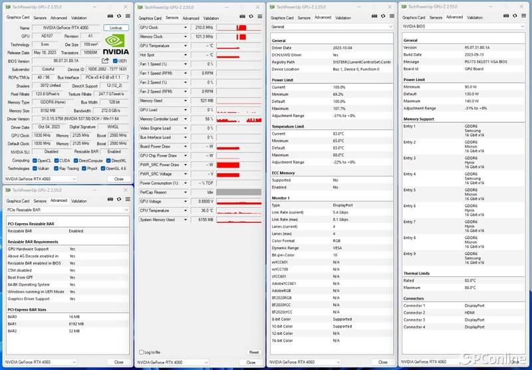The image size is (532, 370).
Task: Open Validation tab in NVIDIA BIOS window
Action: point(474,17)
